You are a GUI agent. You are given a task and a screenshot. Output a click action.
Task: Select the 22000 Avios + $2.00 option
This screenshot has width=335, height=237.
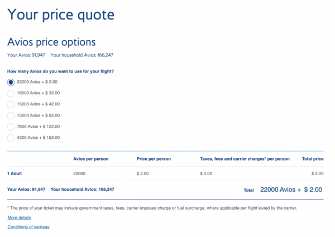(11, 82)
